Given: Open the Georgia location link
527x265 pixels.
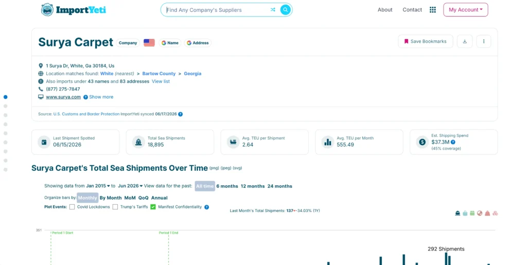Looking at the screenshot, I should 192,74.
